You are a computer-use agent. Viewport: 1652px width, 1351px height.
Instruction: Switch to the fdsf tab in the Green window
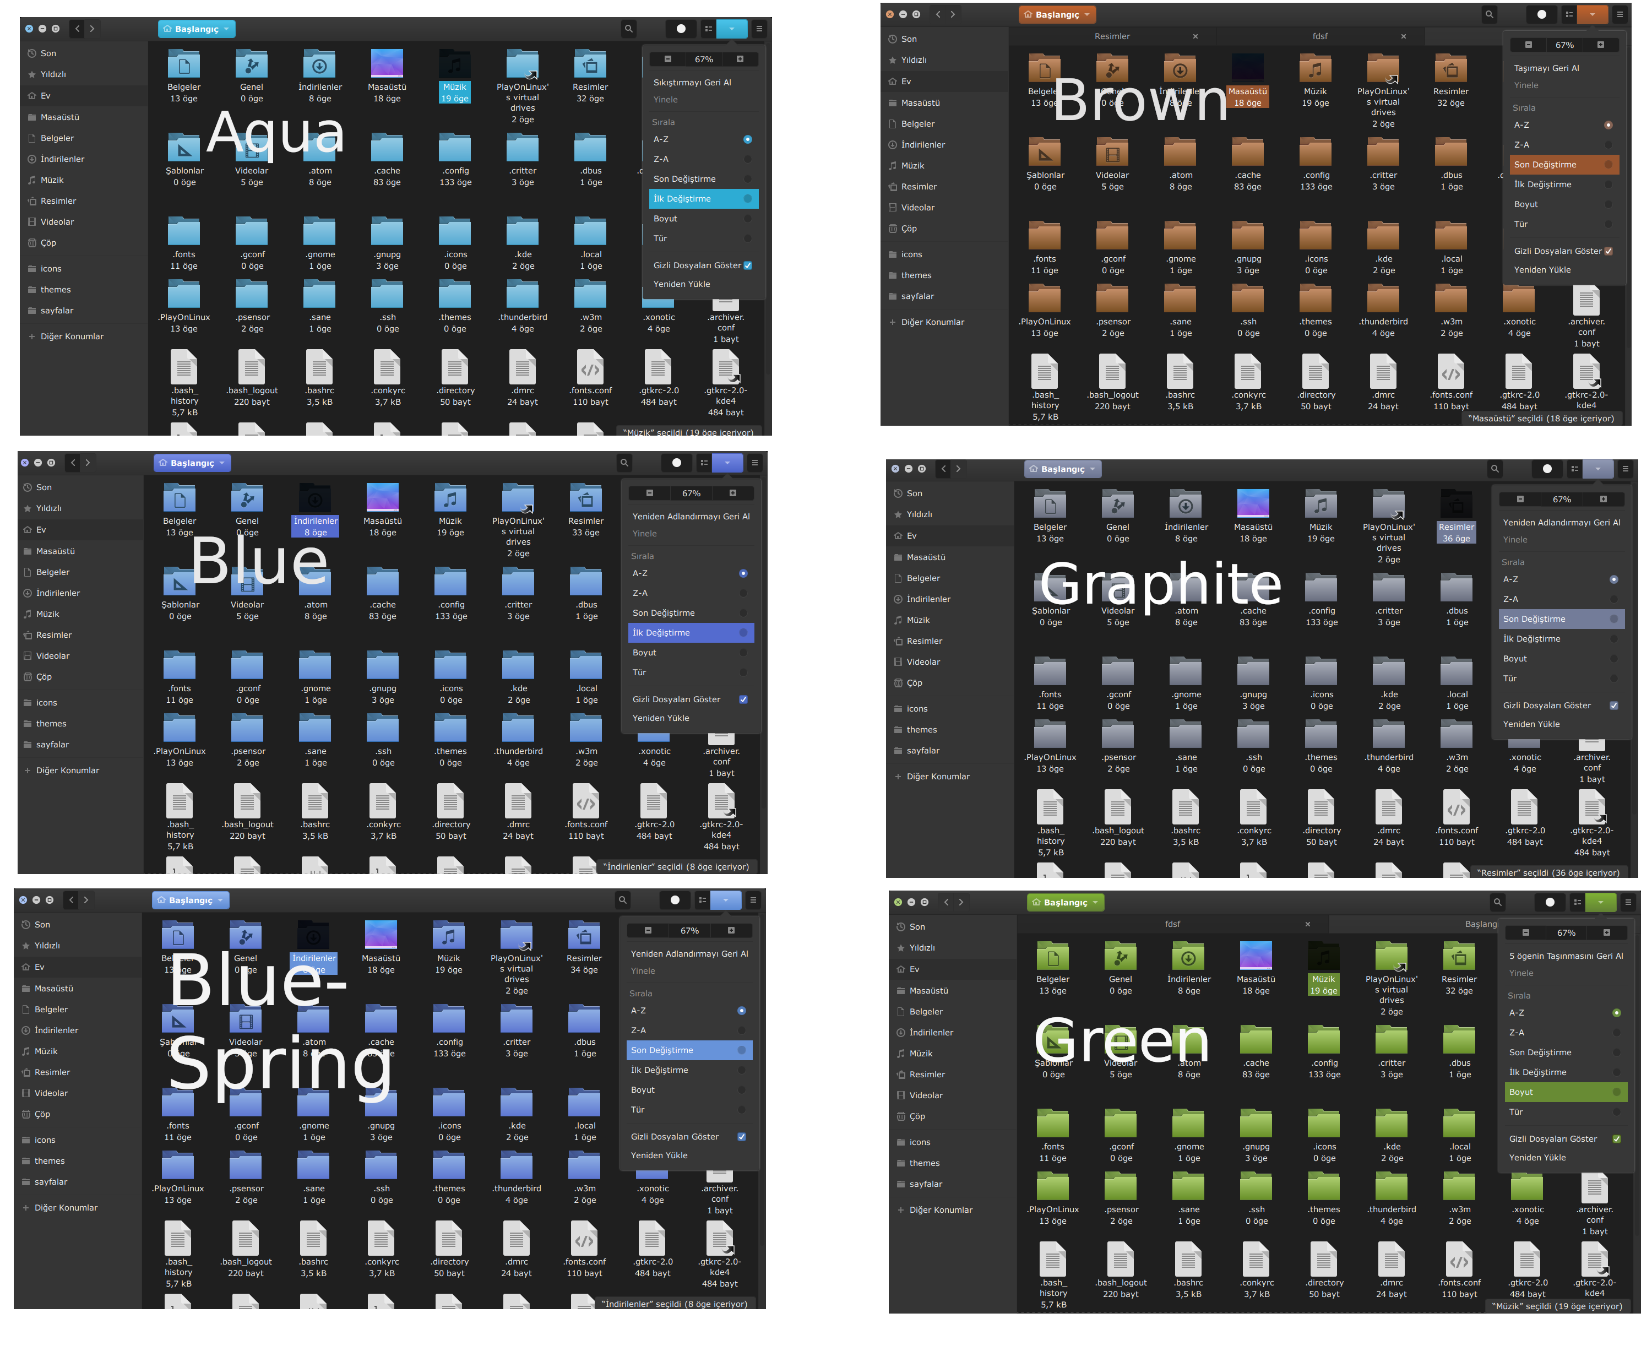tap(1172, 924)
